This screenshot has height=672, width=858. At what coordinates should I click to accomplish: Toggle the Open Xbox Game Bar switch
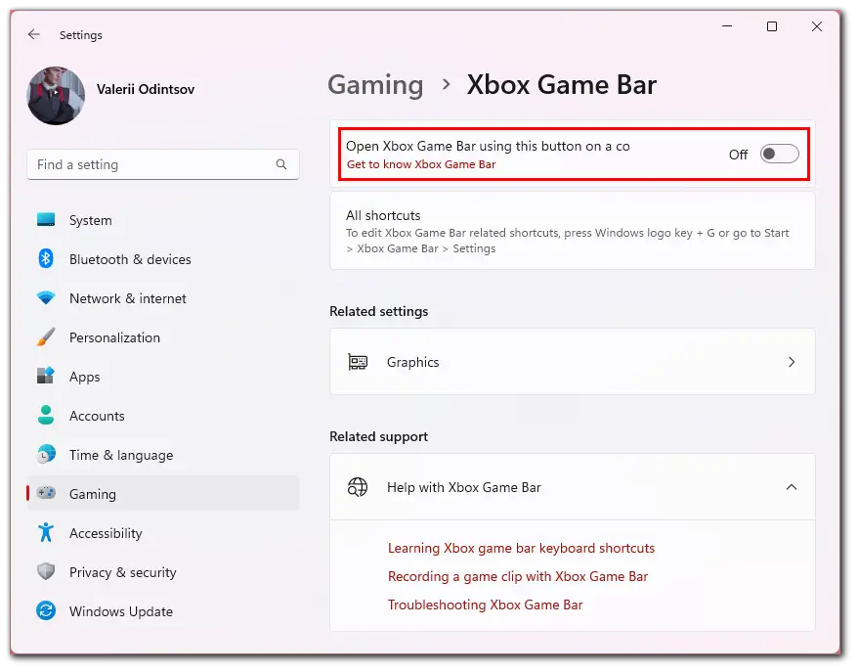coord(779,154)
